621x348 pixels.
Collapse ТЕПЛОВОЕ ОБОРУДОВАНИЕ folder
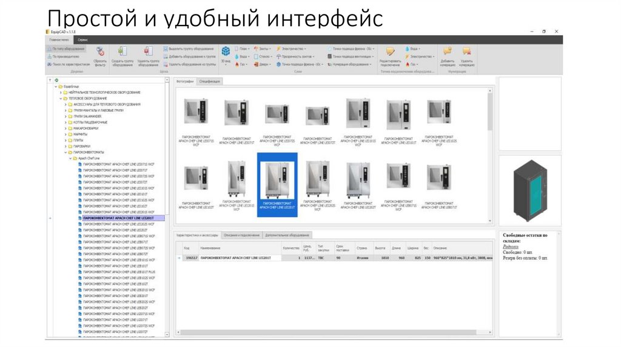pos(61,98)
